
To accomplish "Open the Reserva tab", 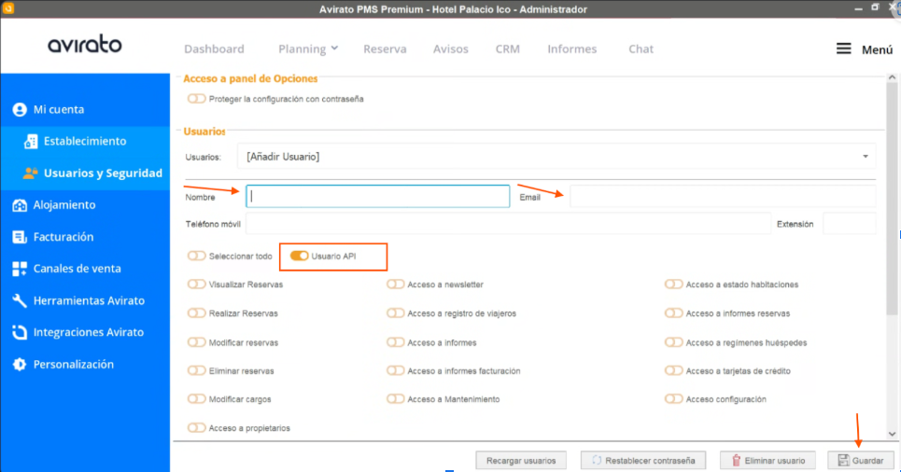I will pyautogui.click(x=385, y=49).
